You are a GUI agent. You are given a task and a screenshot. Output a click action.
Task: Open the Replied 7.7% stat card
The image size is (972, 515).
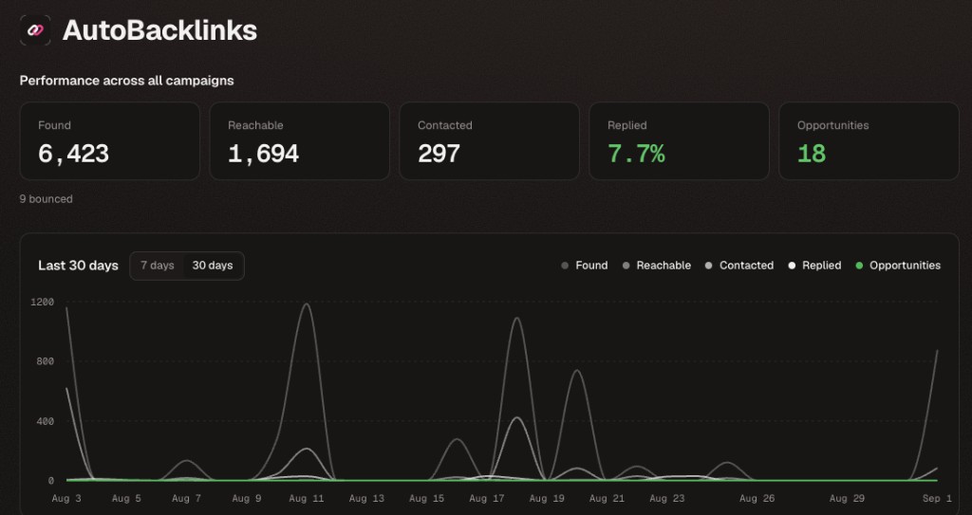pos(679,141)
